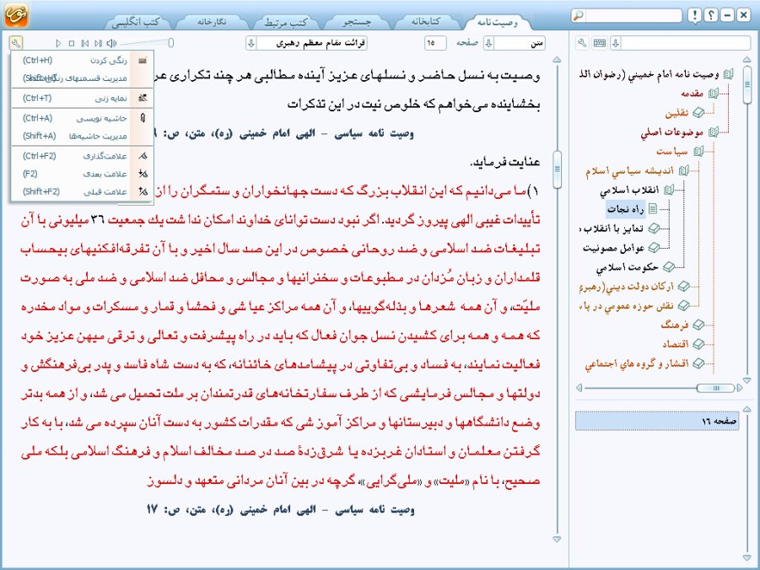
Task: Open the کتب انگلیسی tab
Action: click(136, 22)
